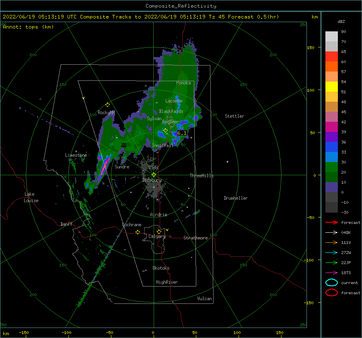Click the 'Annot: tops (km)' label
The image size is (362, 338).
click(29, 27)
